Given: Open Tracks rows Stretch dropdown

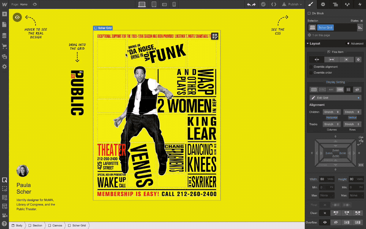Looking at the screenshot, I should click(352, 124).
